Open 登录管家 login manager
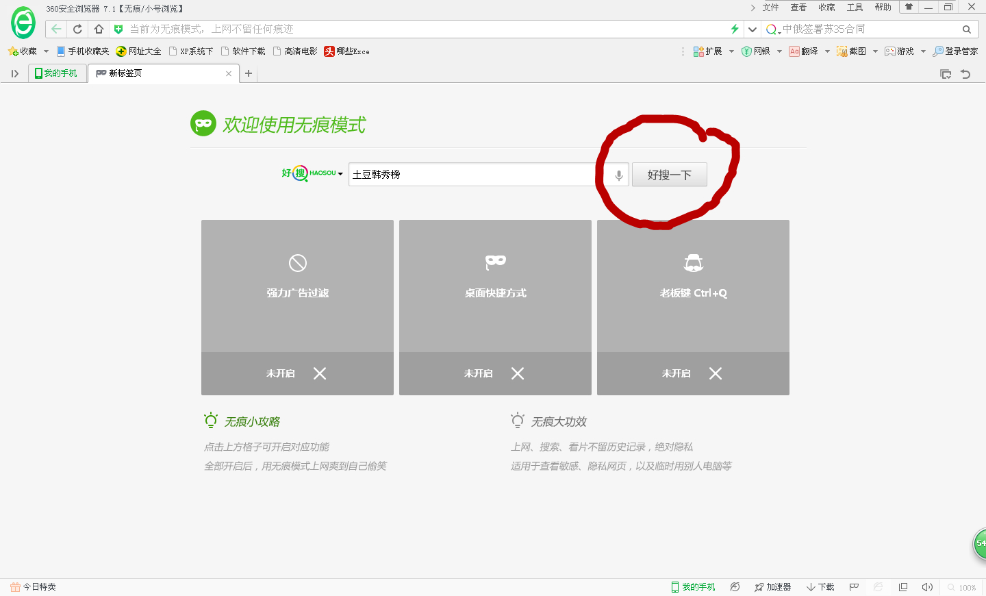 tap(955, 51)
